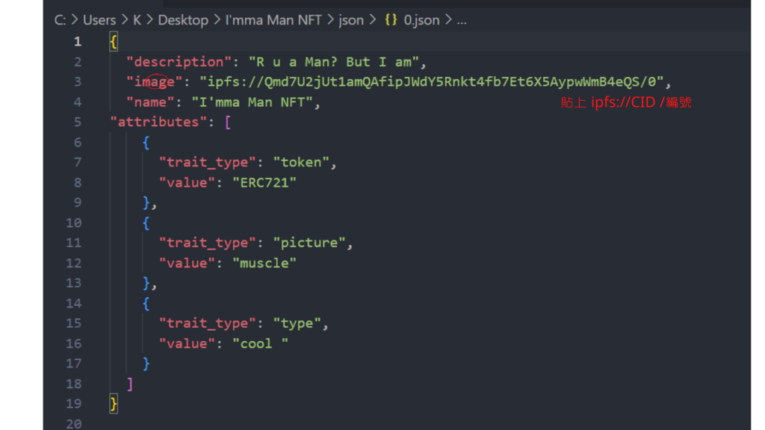Click the yellow closing brace on line 19

pos(114,404)
